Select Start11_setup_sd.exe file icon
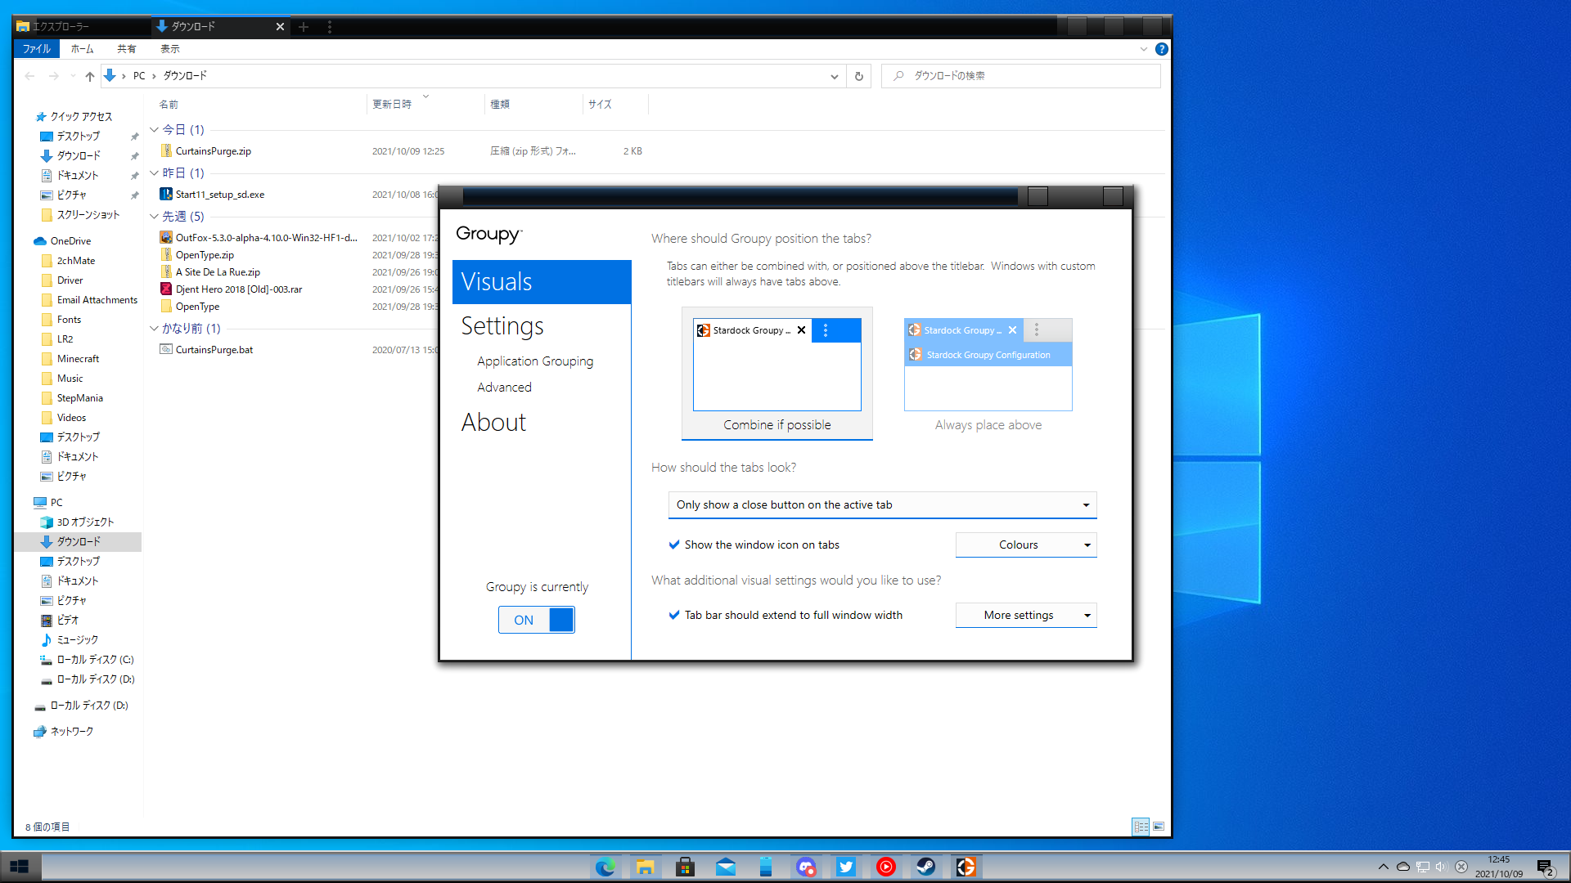The height and width of the screenshot is (883, 1571). pos(166,195)
